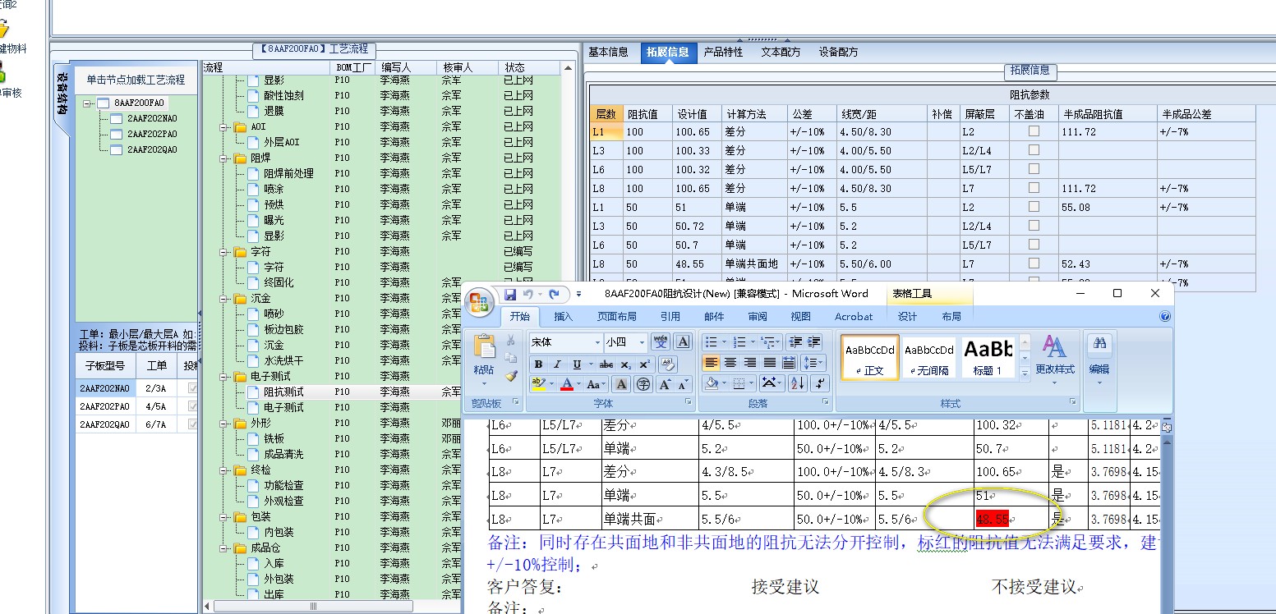Click the Format Painter brush icon
1276x614 pixels.
pyautogui.click(x=511, y=375)
